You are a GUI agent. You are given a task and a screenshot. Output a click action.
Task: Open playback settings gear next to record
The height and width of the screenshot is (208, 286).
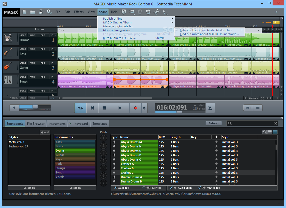coord(144,108)
